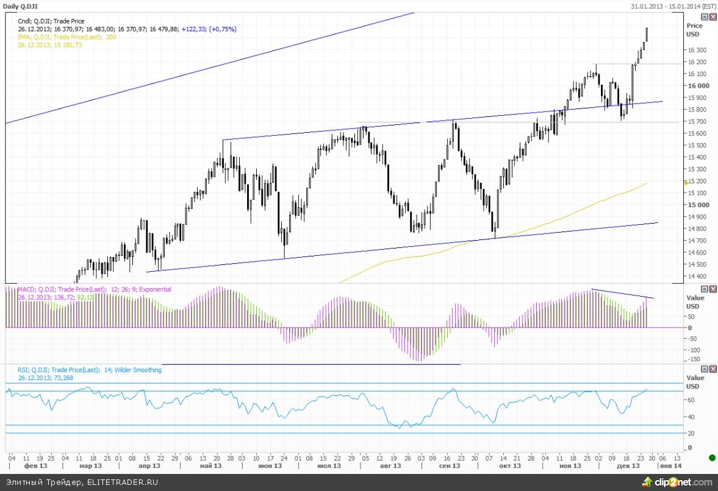The width and height of the screenshot is (718, 491).
Task: Maximize the MACD indicator panel
Action: click(x=704, y=289)
